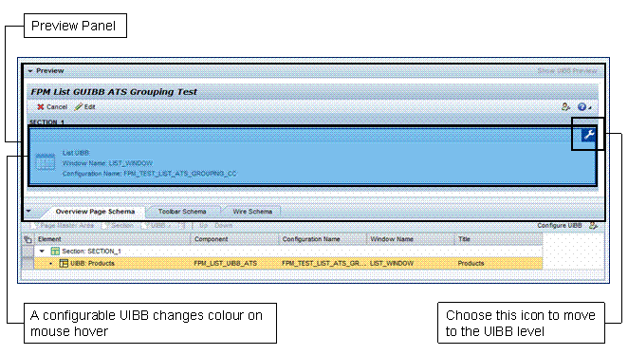
Task: Click the personalize user icon beside help
Action: pyautogui.click(x=565, y=106)
